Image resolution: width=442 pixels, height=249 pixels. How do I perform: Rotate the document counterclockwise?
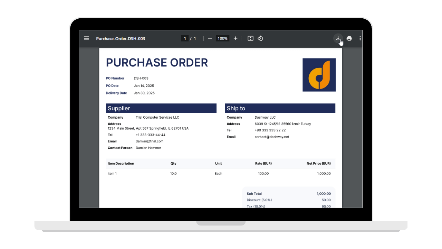[260, 38]
